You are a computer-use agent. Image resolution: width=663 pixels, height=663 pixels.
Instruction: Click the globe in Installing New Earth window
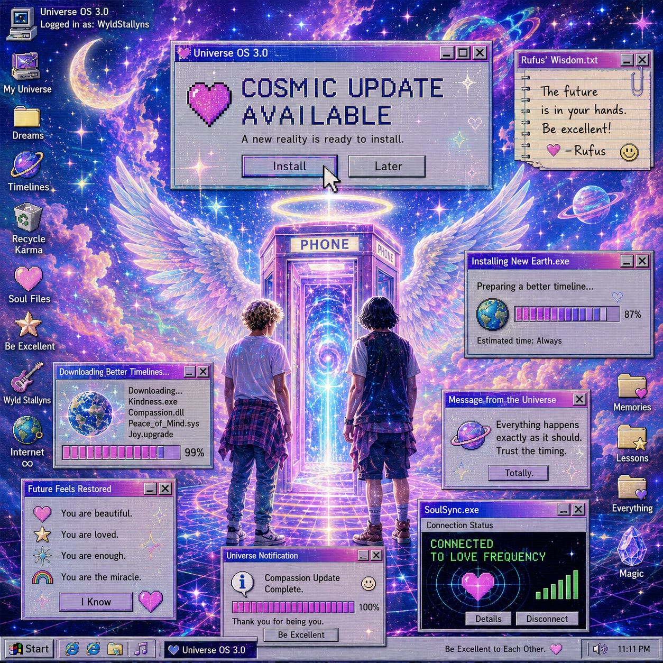[492, 314]
